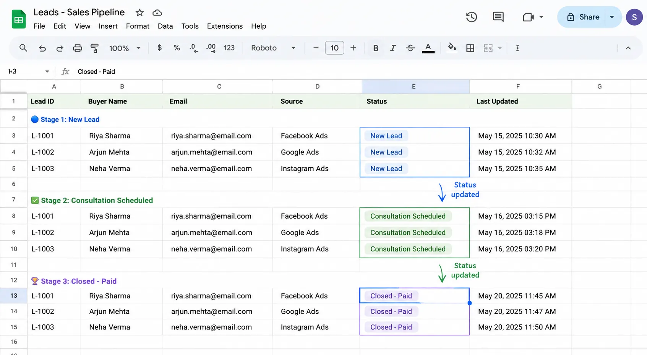
Task: Select row 13 header
Action: tap(14, 295)
